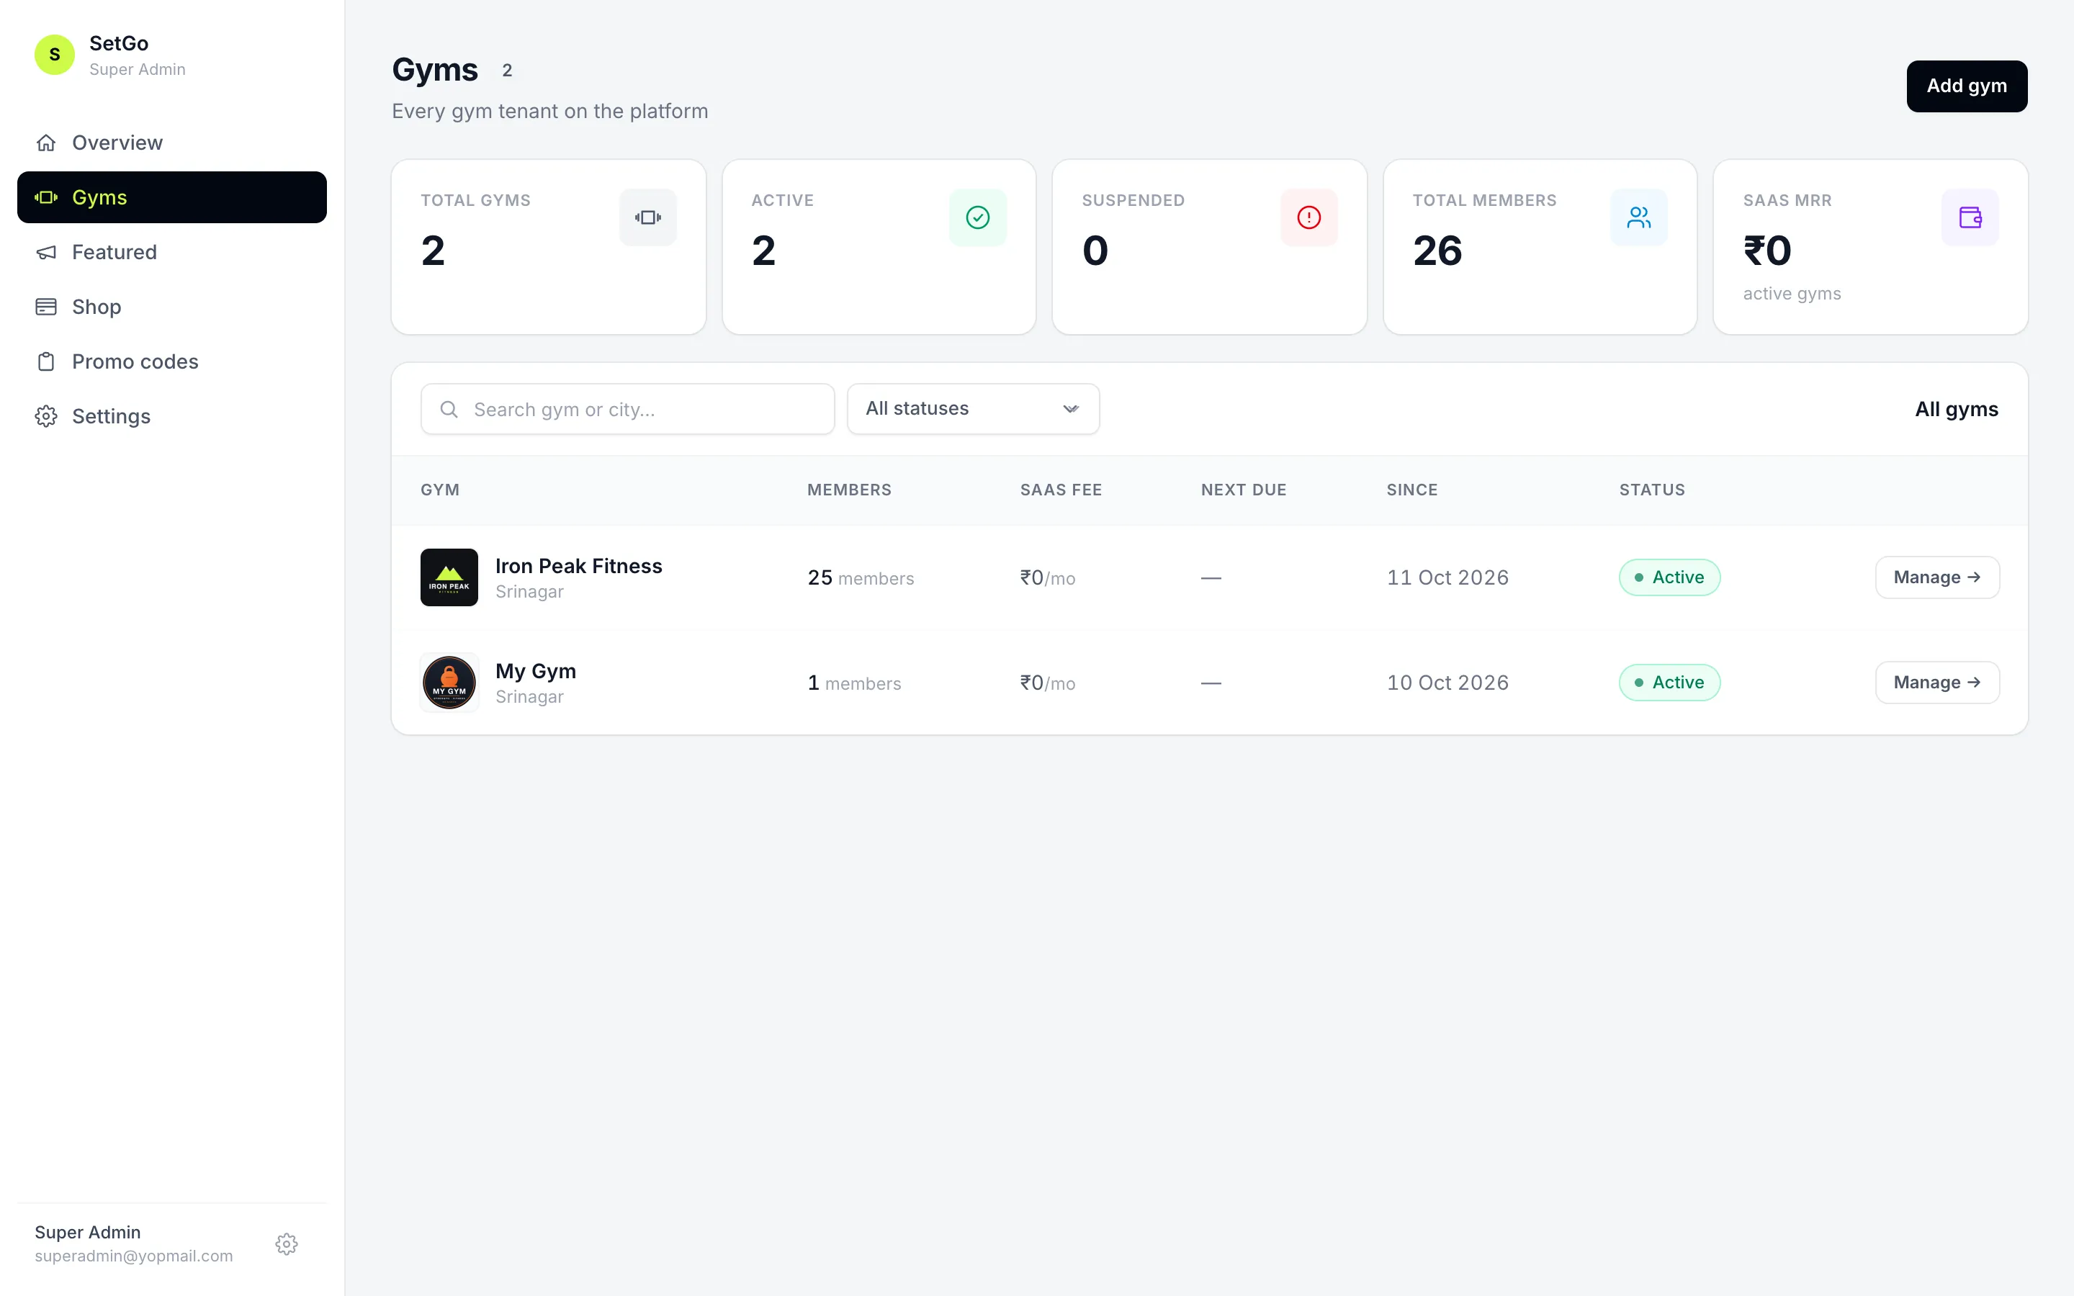Click the Active status badge for My Gym
The image size is (2074, 1296).
[1669, 683]
